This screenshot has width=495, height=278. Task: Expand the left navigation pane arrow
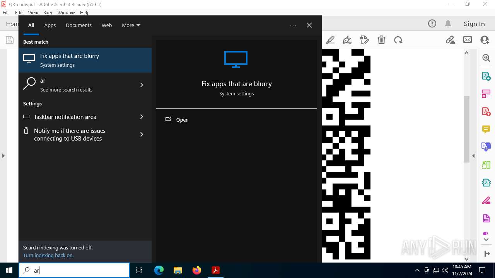3,156
